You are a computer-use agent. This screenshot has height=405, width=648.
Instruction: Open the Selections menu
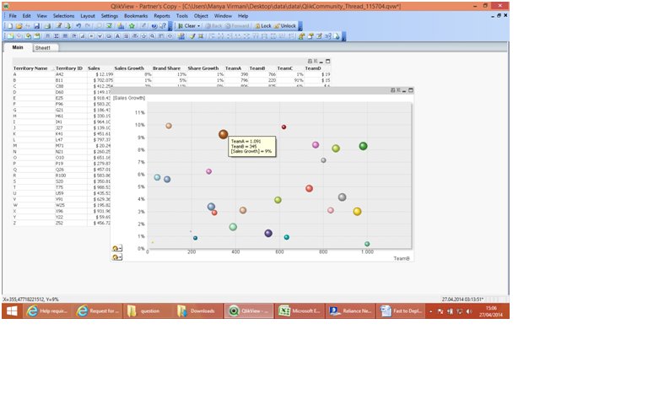point(63,16)
